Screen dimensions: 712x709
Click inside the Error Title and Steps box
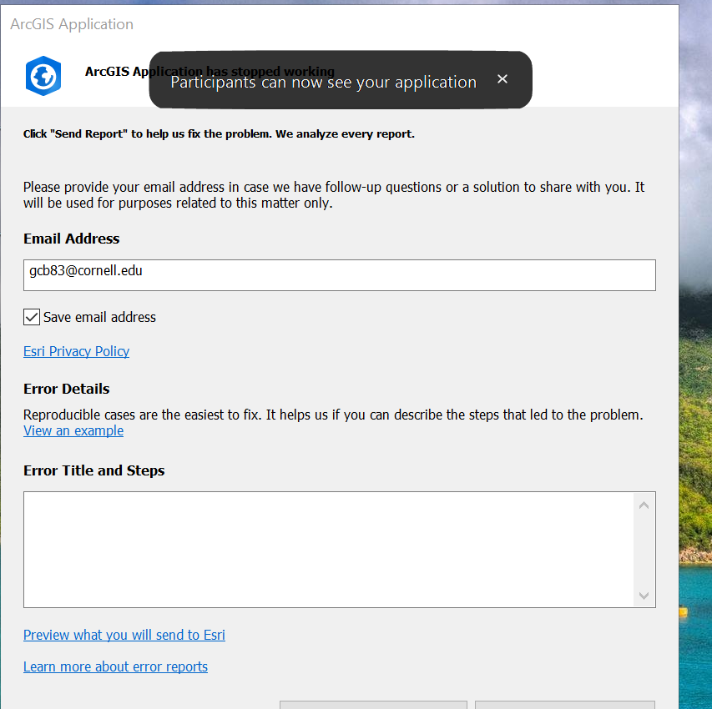point(329,549)
